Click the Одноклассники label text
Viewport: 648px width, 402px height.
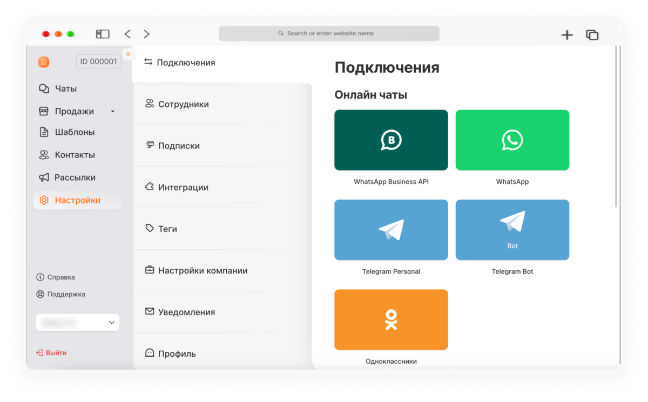pos(391,362)
